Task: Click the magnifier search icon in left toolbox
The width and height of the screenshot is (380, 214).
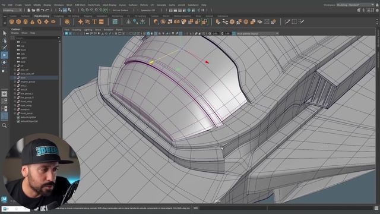Action: tap(4, 125)
